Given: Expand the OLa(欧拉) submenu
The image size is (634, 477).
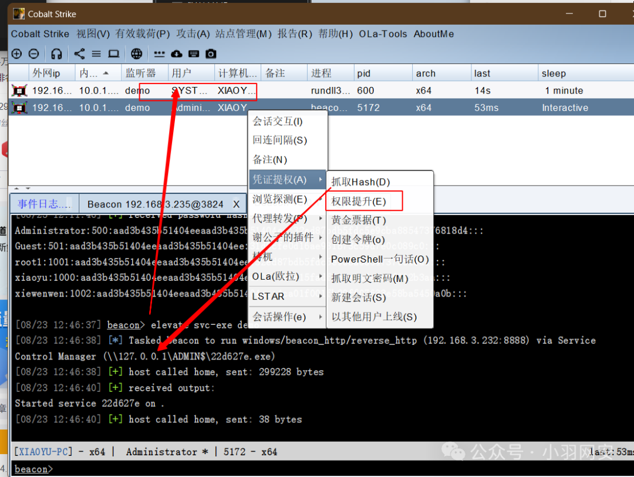Looking at the screenshot, I should pyautogui.click(x=288, y=276).
